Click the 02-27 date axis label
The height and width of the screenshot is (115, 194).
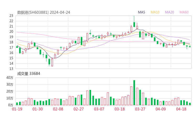pos(79,109)
